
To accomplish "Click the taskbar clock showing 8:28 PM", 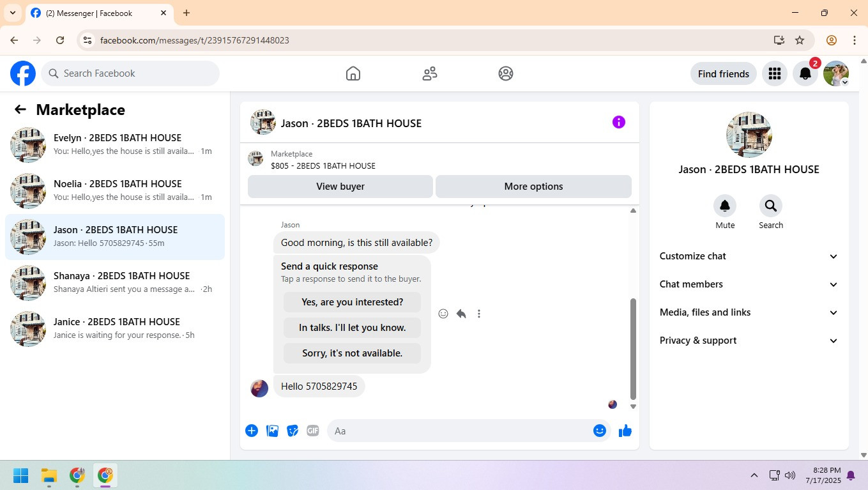I will coord(823,475).
